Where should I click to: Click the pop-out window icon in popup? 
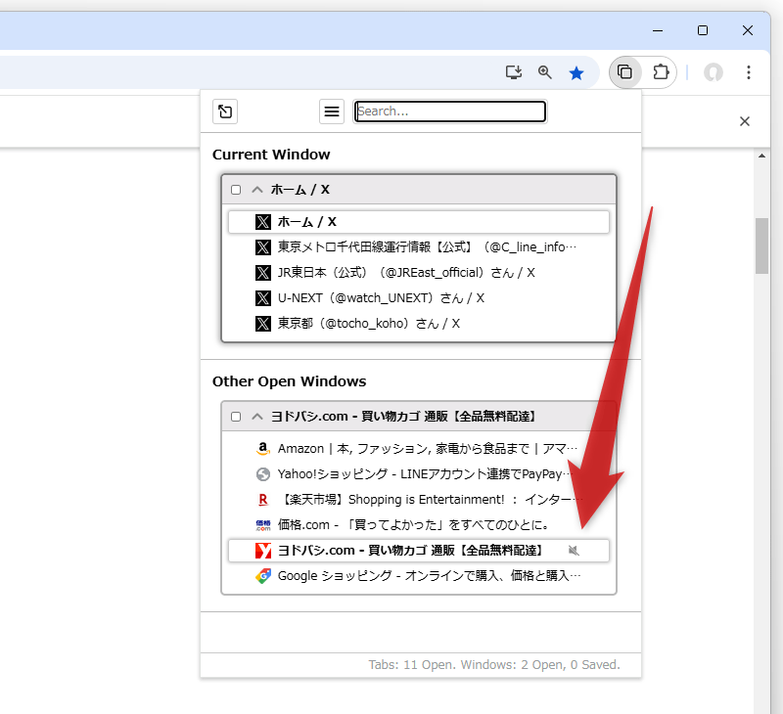[225, 112]
